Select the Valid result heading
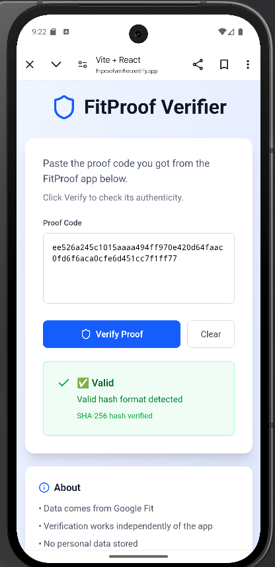This screenshot has height=567, width=275. [95, 382]
